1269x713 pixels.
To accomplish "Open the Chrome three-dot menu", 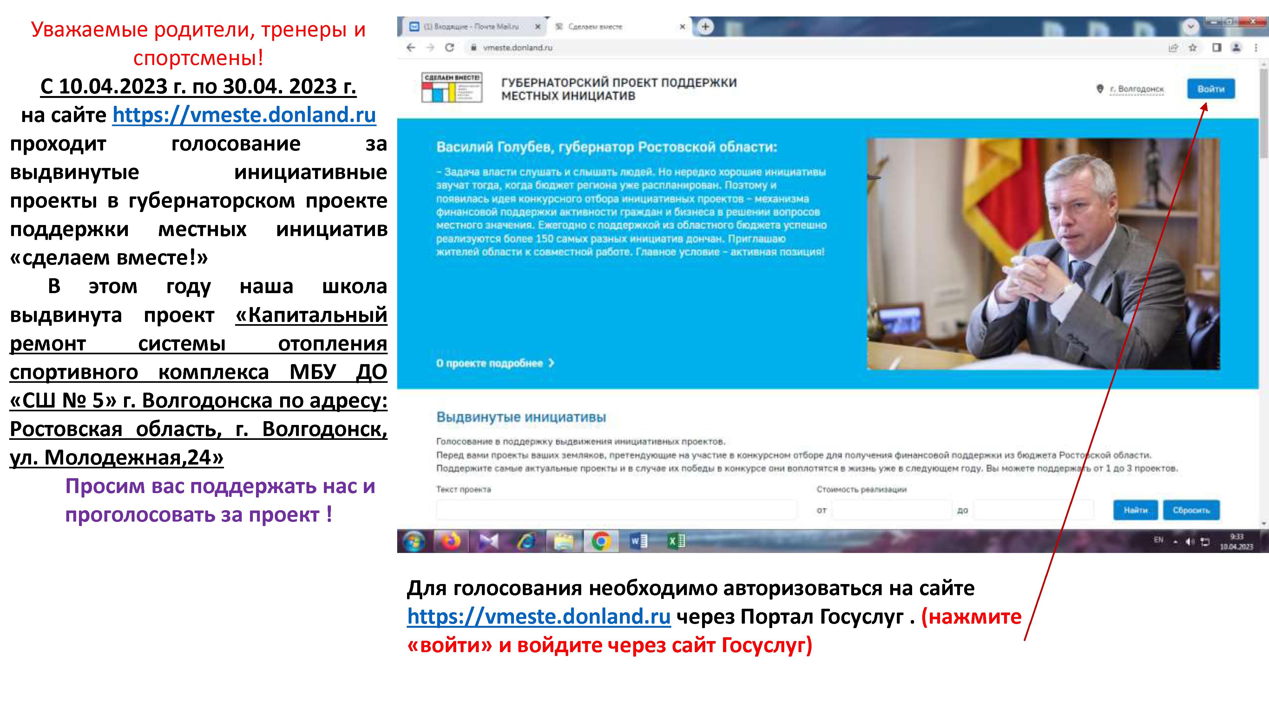I will click(x=1256, y=48).
